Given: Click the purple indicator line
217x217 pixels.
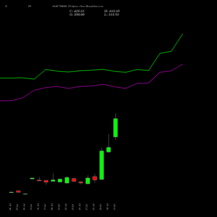Looking at the screenshot, I should 91,86.
